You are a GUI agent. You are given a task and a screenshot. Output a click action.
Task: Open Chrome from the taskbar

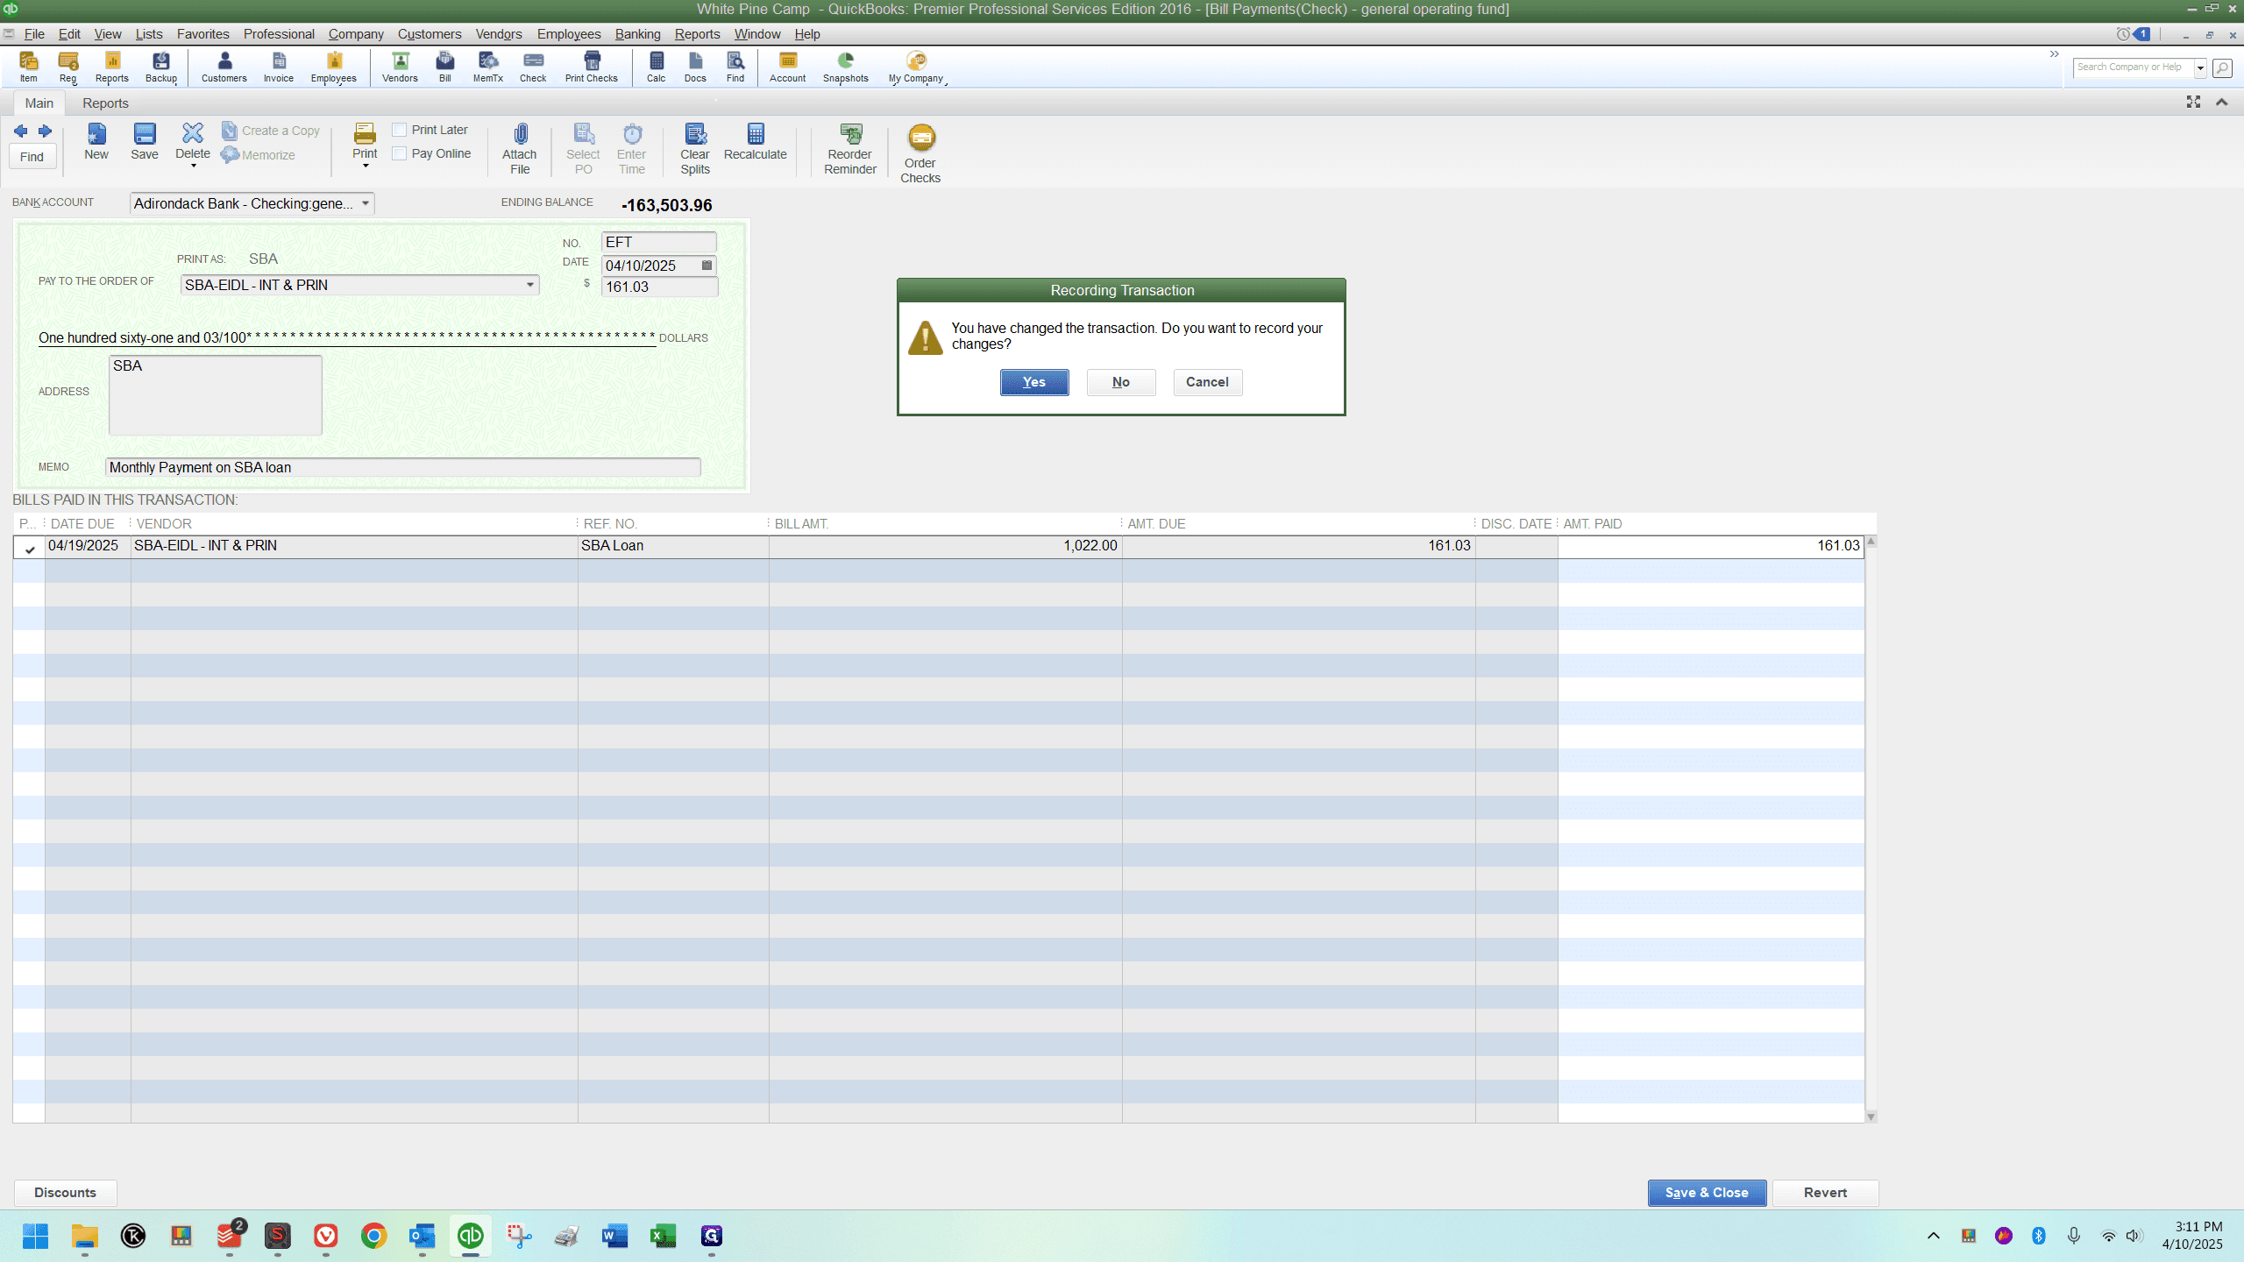coord(374,1236)
